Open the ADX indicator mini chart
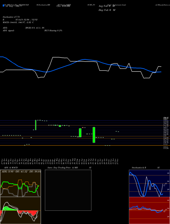 tap(20, 183)
